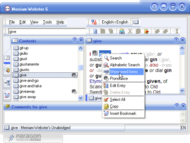Click the title bar help button
The width and height of the screenshot is (190, 143).
click(154, 7)
